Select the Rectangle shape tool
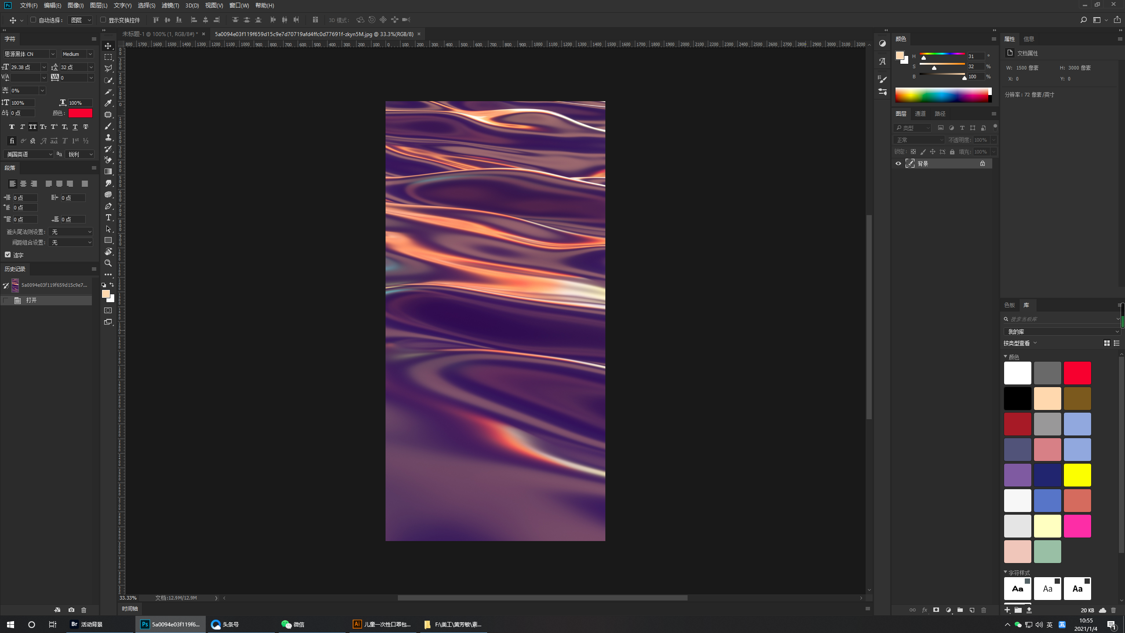Screen dimensions: 1125x633 [108, 240]
